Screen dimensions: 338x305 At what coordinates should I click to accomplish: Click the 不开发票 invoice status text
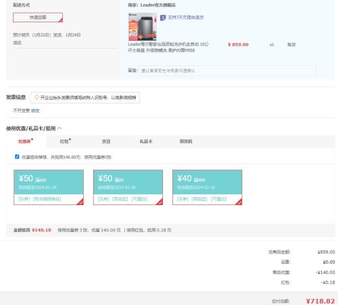(21, 111)
